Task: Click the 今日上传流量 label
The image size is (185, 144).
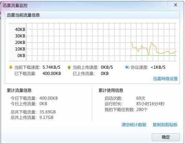Action: 24,104
